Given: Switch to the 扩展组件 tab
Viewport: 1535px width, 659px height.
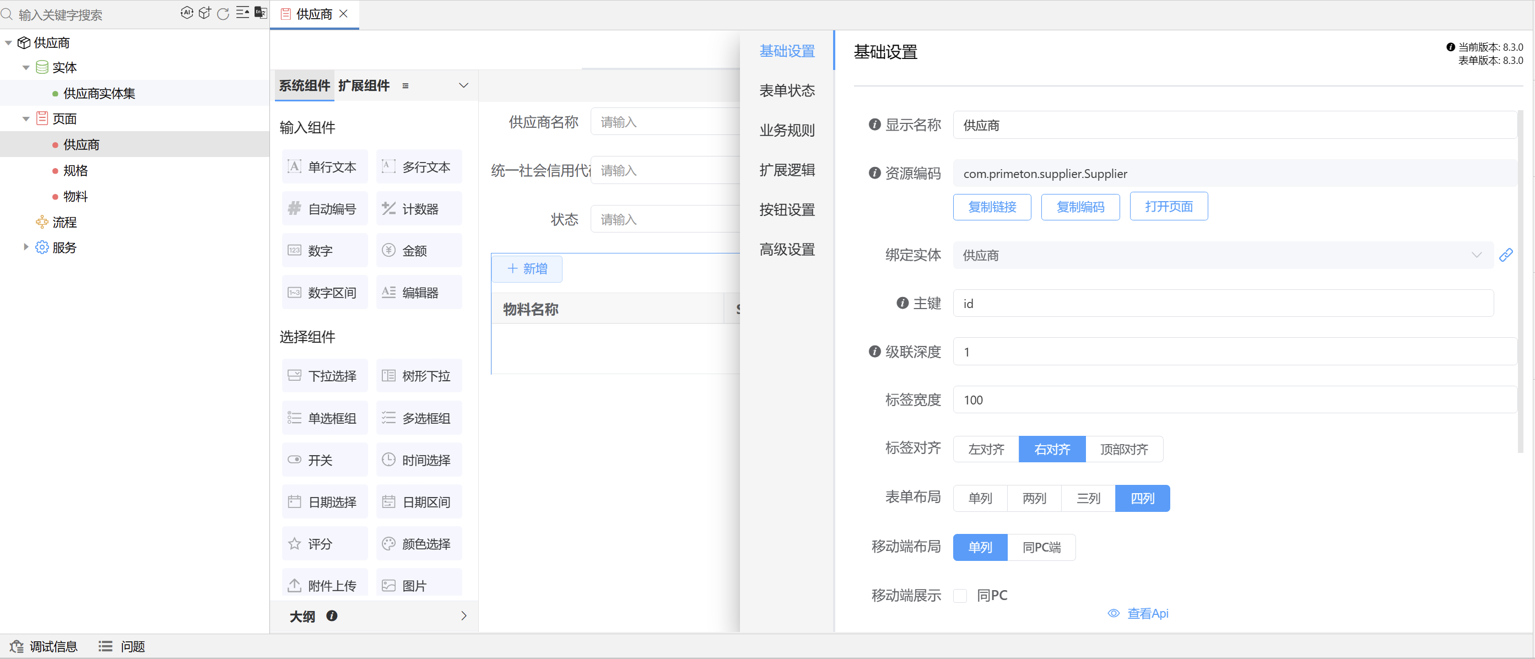Looking at the screenshot, I should coord(364,85).
